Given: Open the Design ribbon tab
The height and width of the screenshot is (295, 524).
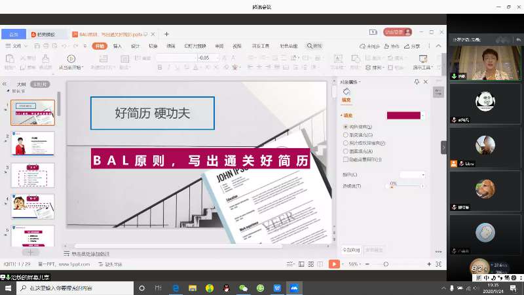Looking at the screenshot, I should 135,46.
